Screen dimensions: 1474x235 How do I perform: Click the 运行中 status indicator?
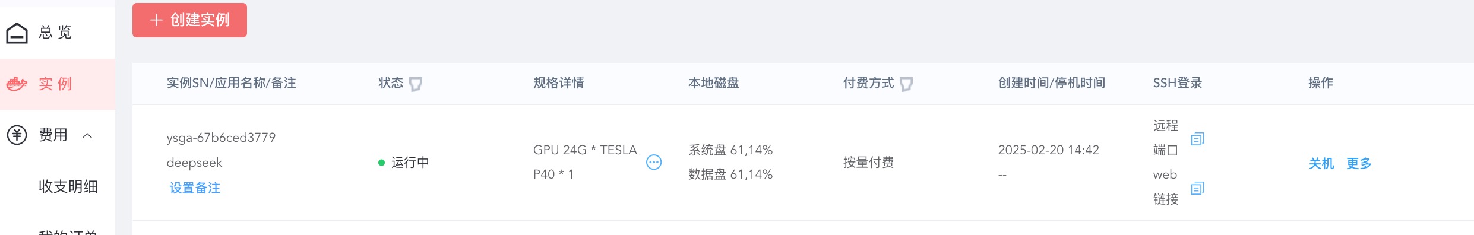[x=404, y=163]
